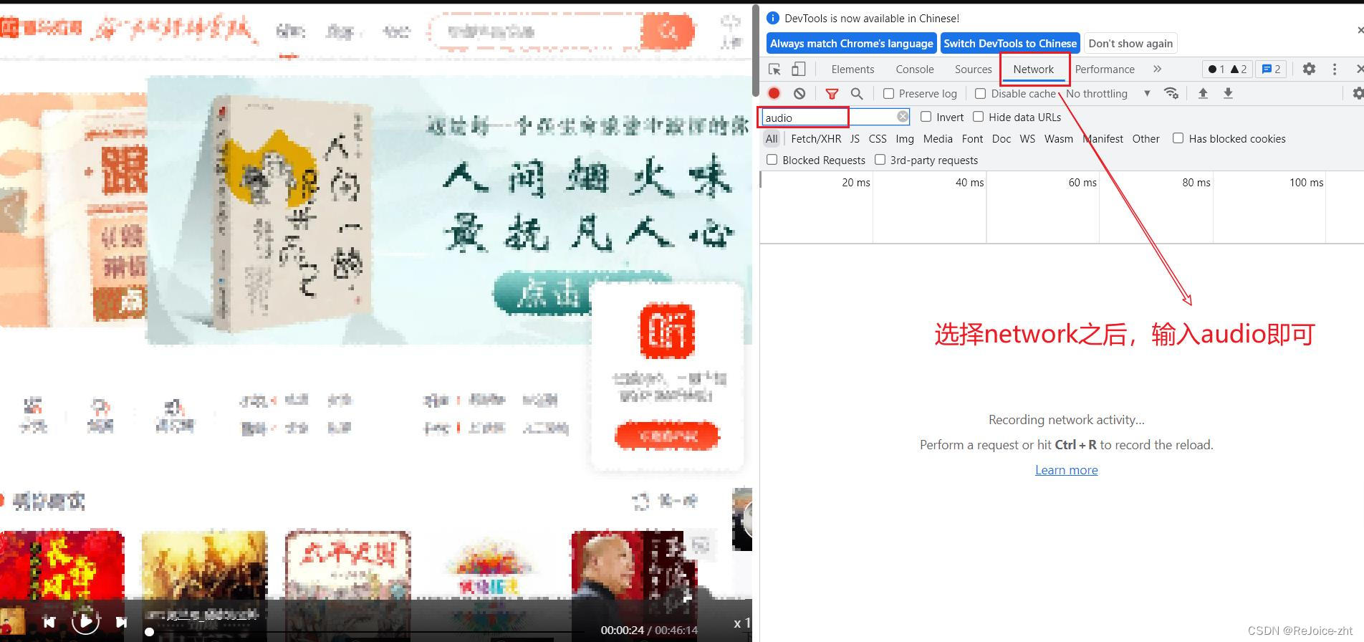Click Always match Chrome's language
The image size is (1364, 642).
pos(851,43)
